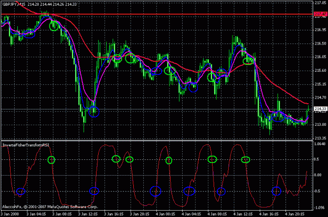Click the red 217.47 price tag
The width and height of the screenshot is (328, 217).
(x=321, y=14)
